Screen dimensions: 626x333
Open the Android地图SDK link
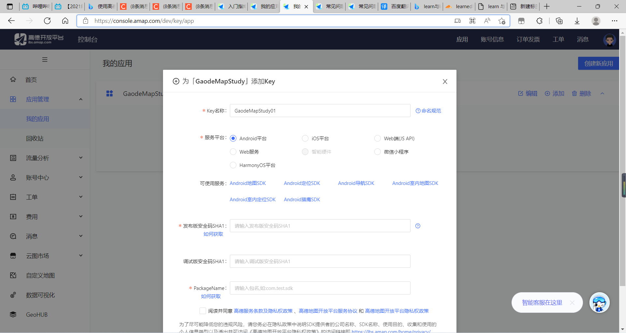pyautogui.click(x=248, y=183)
